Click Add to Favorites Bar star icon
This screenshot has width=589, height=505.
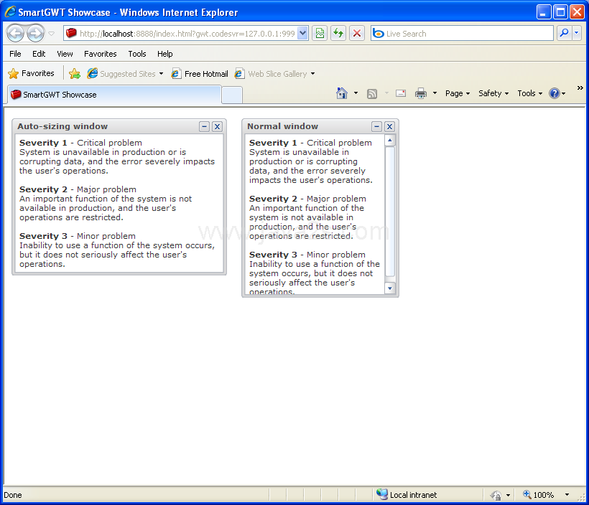[x=75, y=74]
